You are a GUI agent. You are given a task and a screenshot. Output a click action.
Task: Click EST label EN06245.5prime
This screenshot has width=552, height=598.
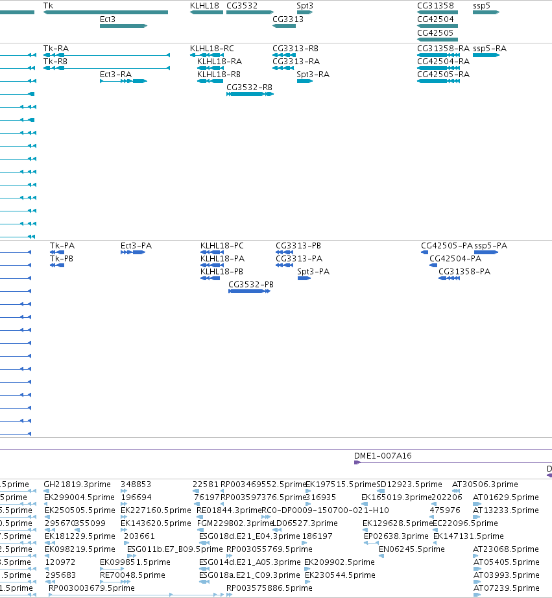pyautogui.click(x=412, y=549)
